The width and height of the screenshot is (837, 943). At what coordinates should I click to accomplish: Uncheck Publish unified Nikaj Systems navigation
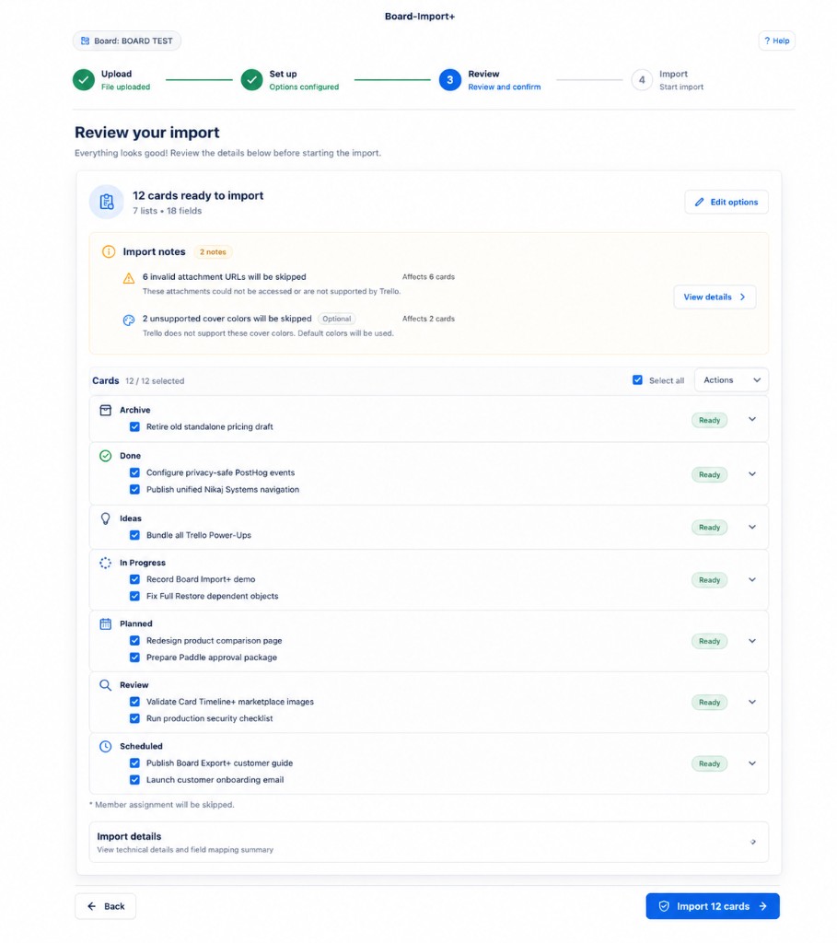[x=134, y=490]
